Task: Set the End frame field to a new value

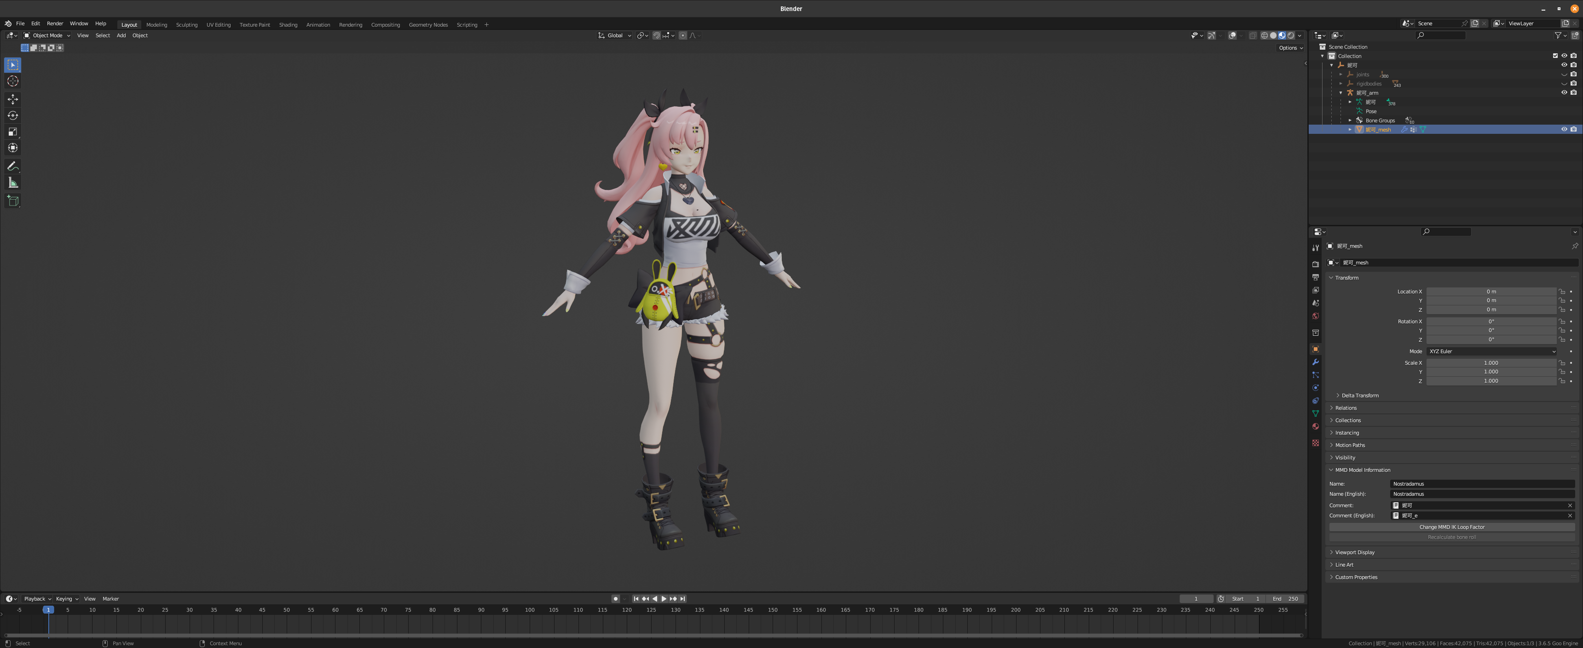Action: tap(1285, 598)
